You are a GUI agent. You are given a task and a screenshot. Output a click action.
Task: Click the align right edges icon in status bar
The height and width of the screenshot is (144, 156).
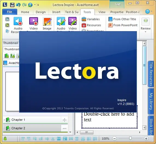tap(29, 139)
